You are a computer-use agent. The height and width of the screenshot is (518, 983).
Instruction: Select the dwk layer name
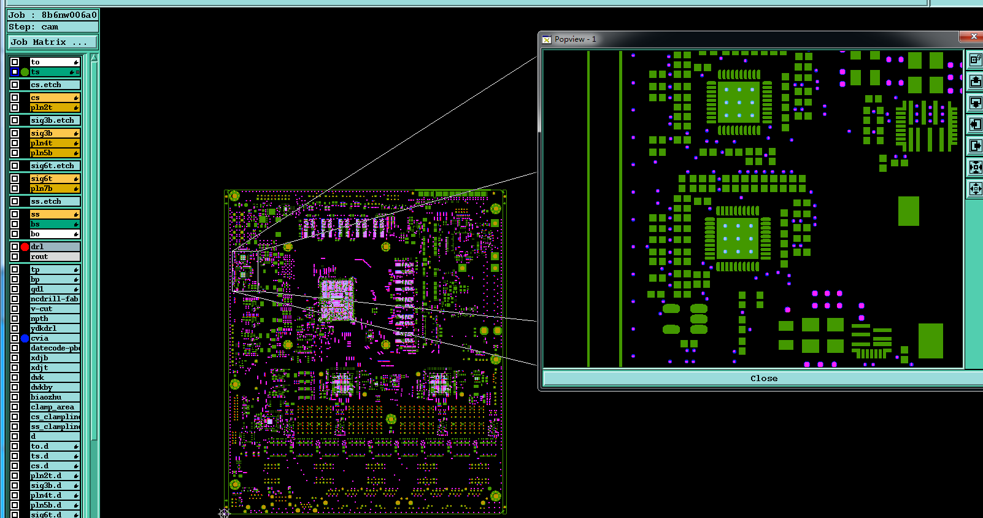[55, 377]
